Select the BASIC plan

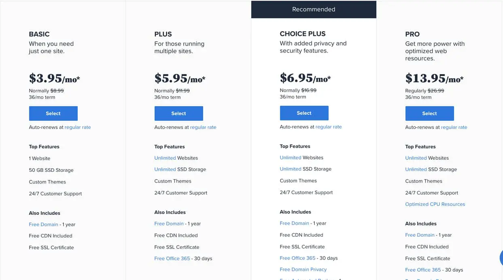pos(53,113)
